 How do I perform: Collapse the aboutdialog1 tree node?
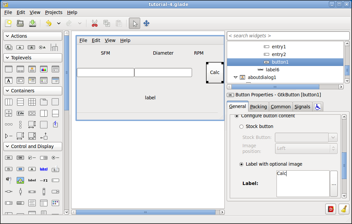tap(235, 78)
